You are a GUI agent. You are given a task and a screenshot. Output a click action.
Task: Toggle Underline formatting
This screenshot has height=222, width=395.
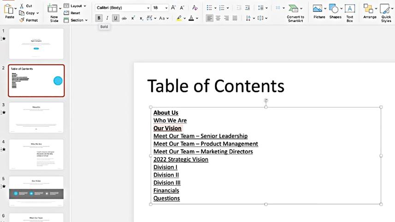point(116,18)
